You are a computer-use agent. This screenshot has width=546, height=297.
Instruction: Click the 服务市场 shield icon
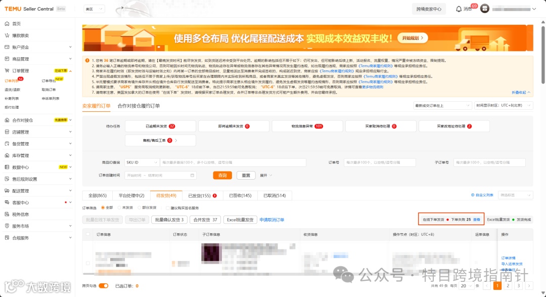(7, 226)
